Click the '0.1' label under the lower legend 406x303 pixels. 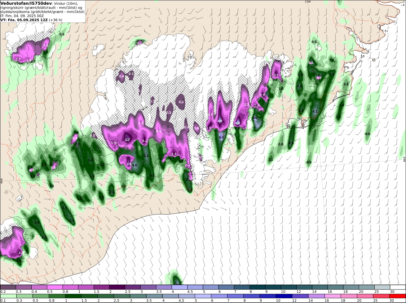coord(3,301)
